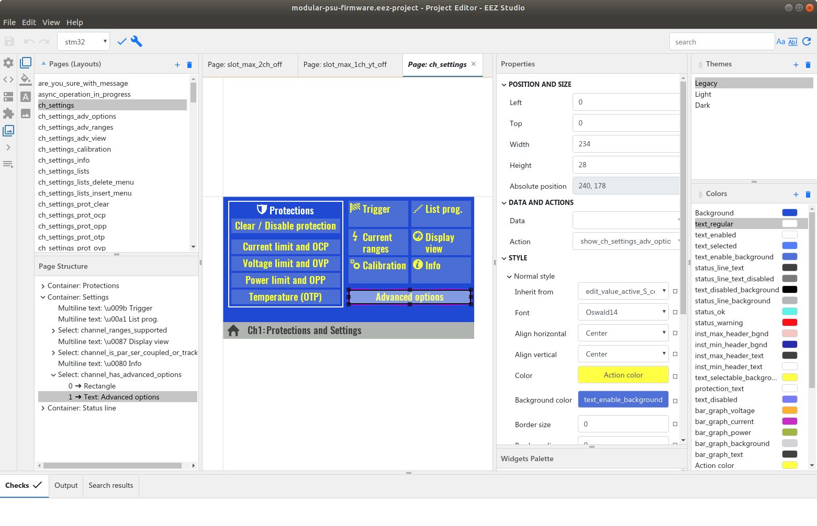817x526 pixels.
Task: Refresh search results icon
Action: pos(807,41)
